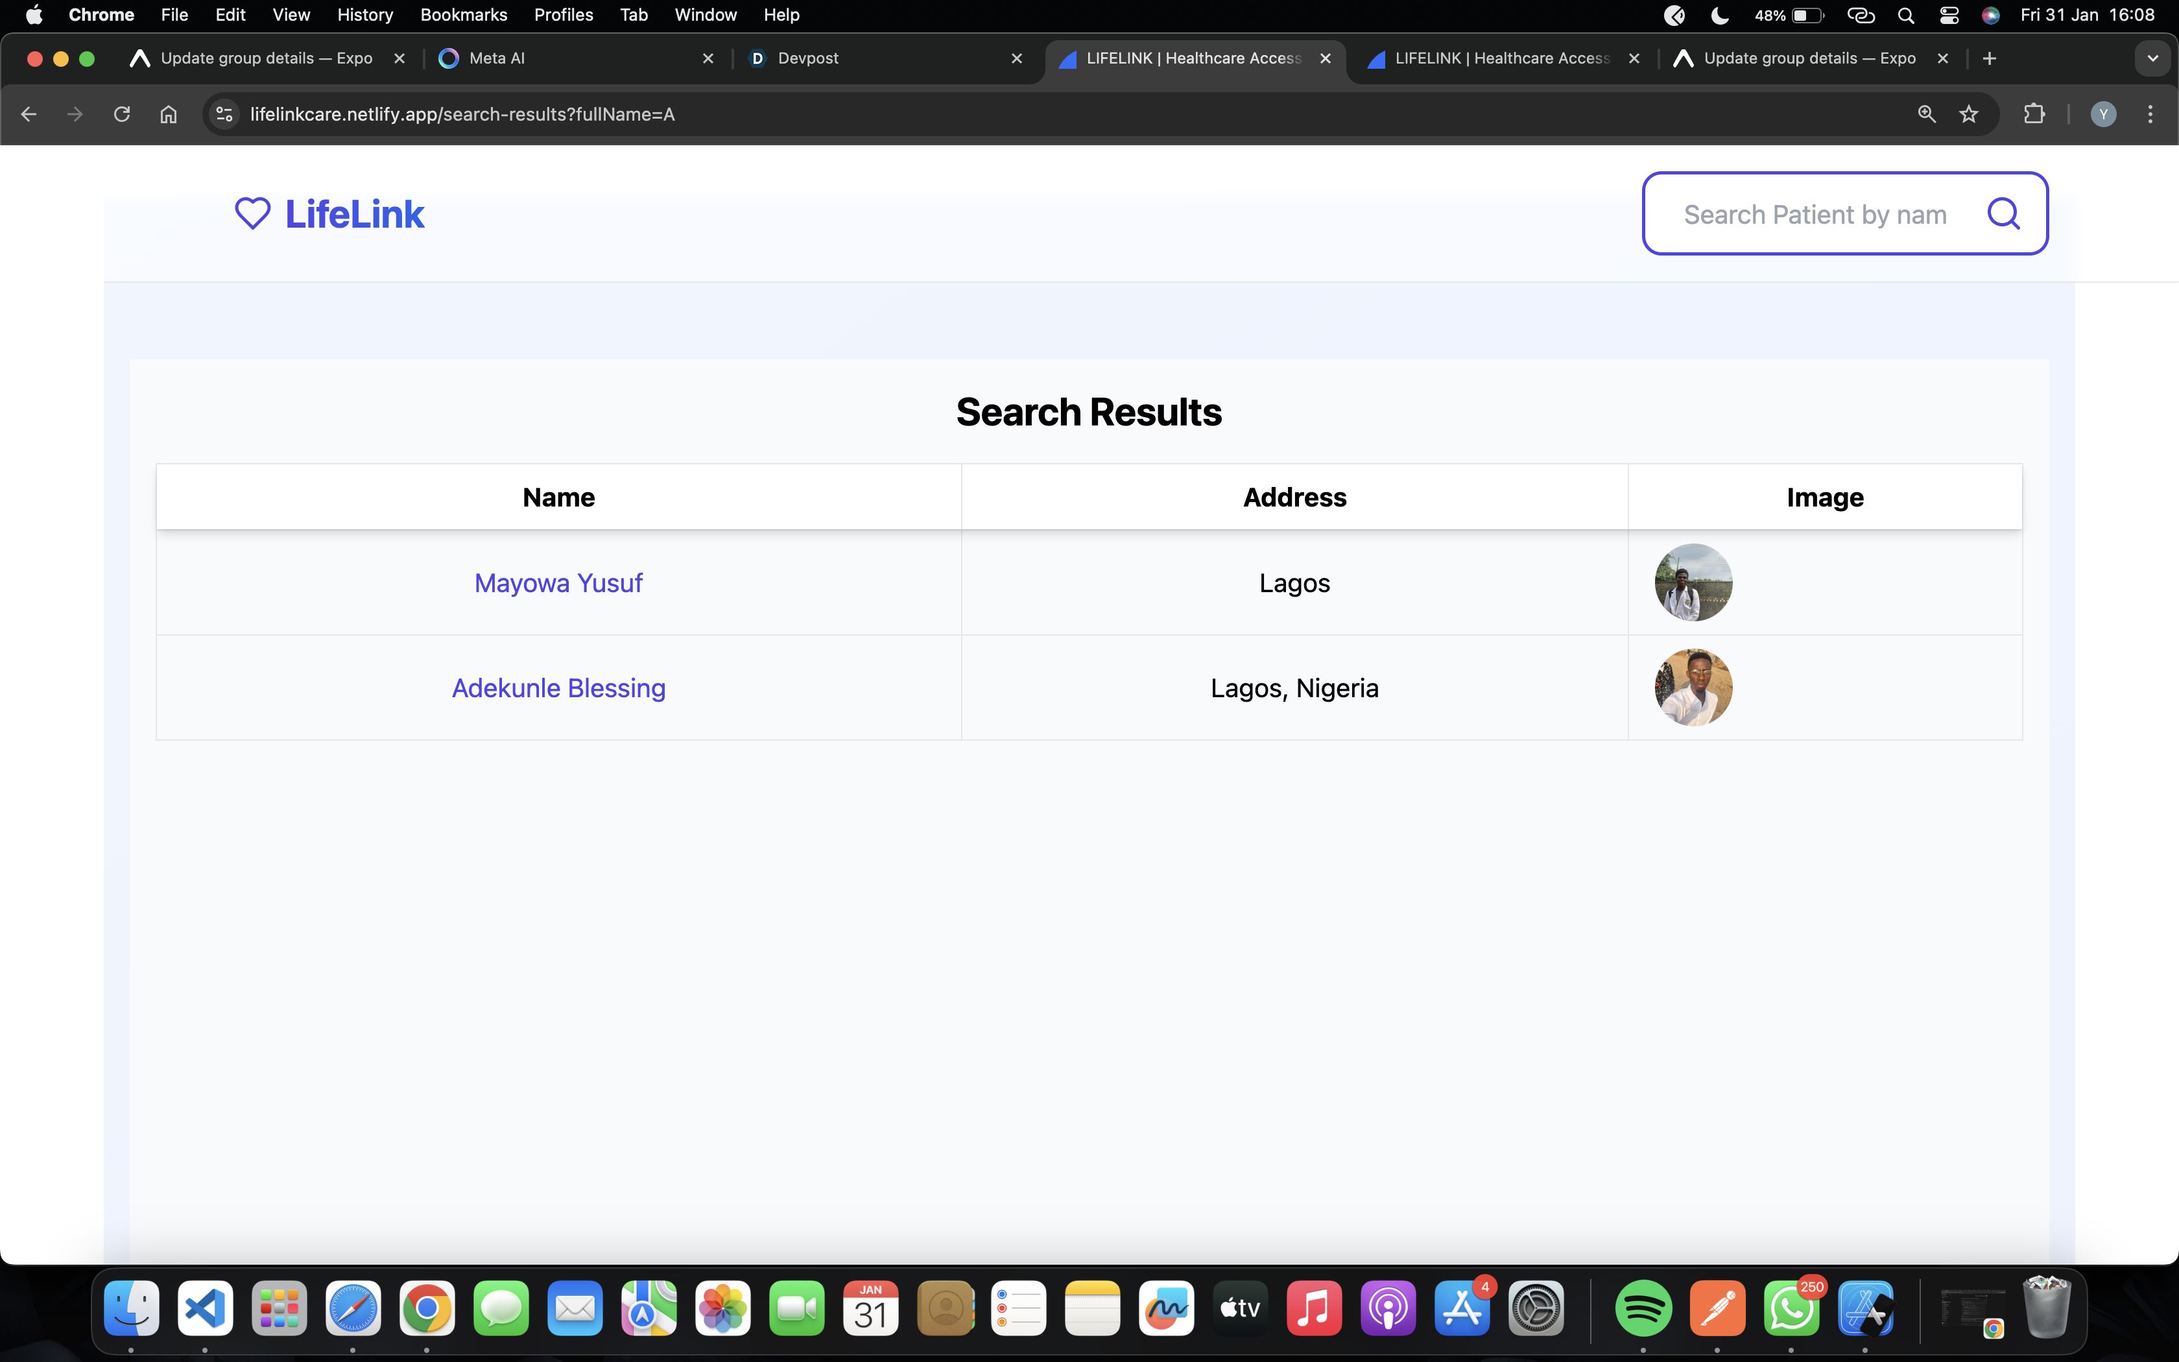Open the Chrome three-dot menu
Image resolution: width=2179 pixels, height=1362 pixels.
(x=2150, y=114)
